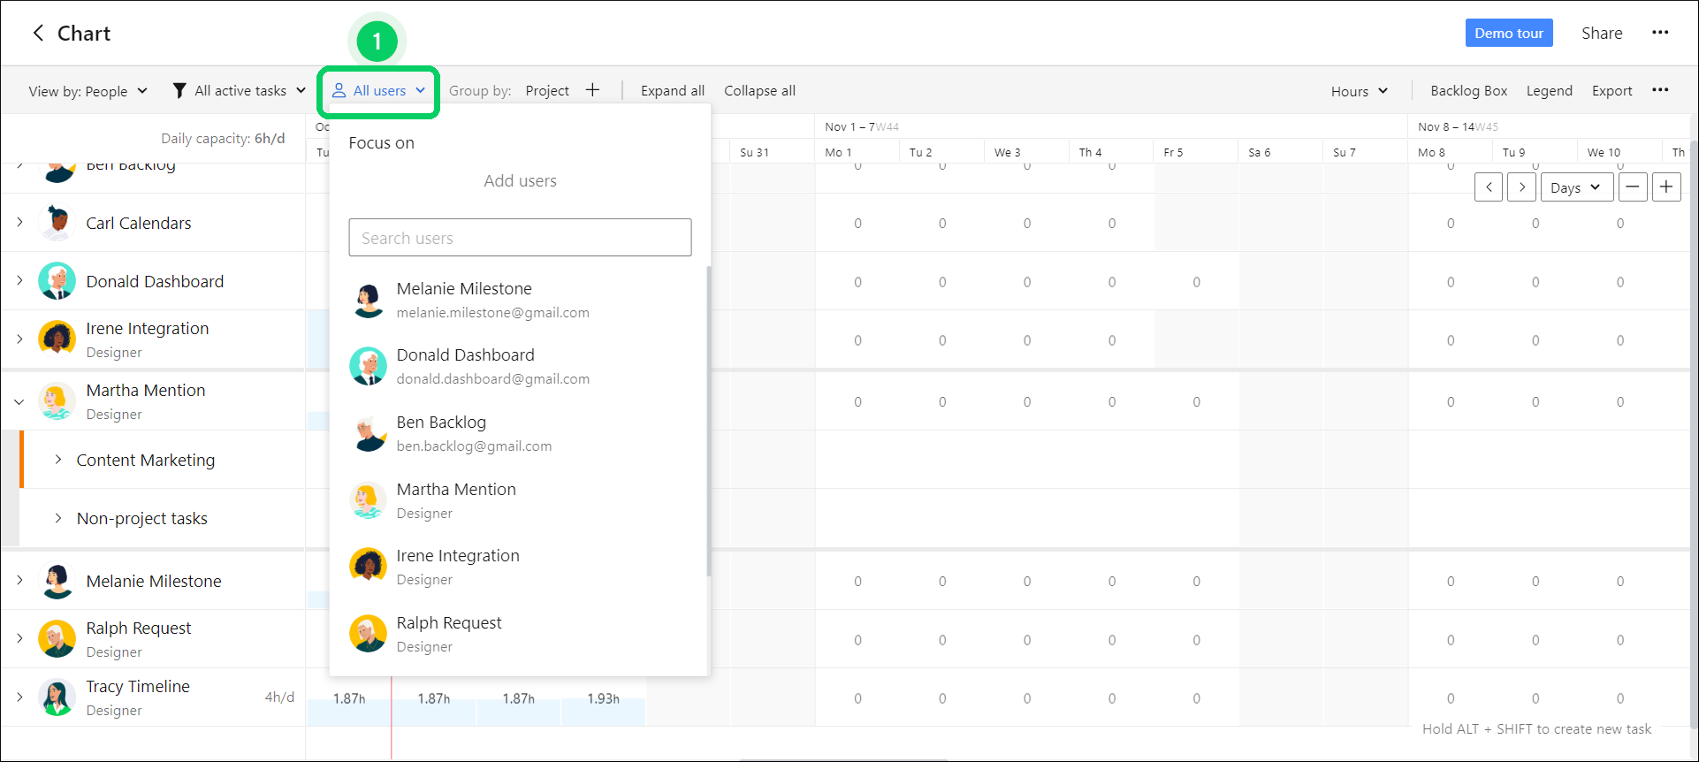Expand Non-project tasks group

58,518
